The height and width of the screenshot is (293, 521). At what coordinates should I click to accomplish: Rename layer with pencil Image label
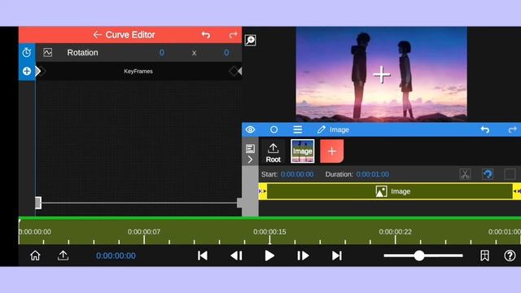point(333,129)
